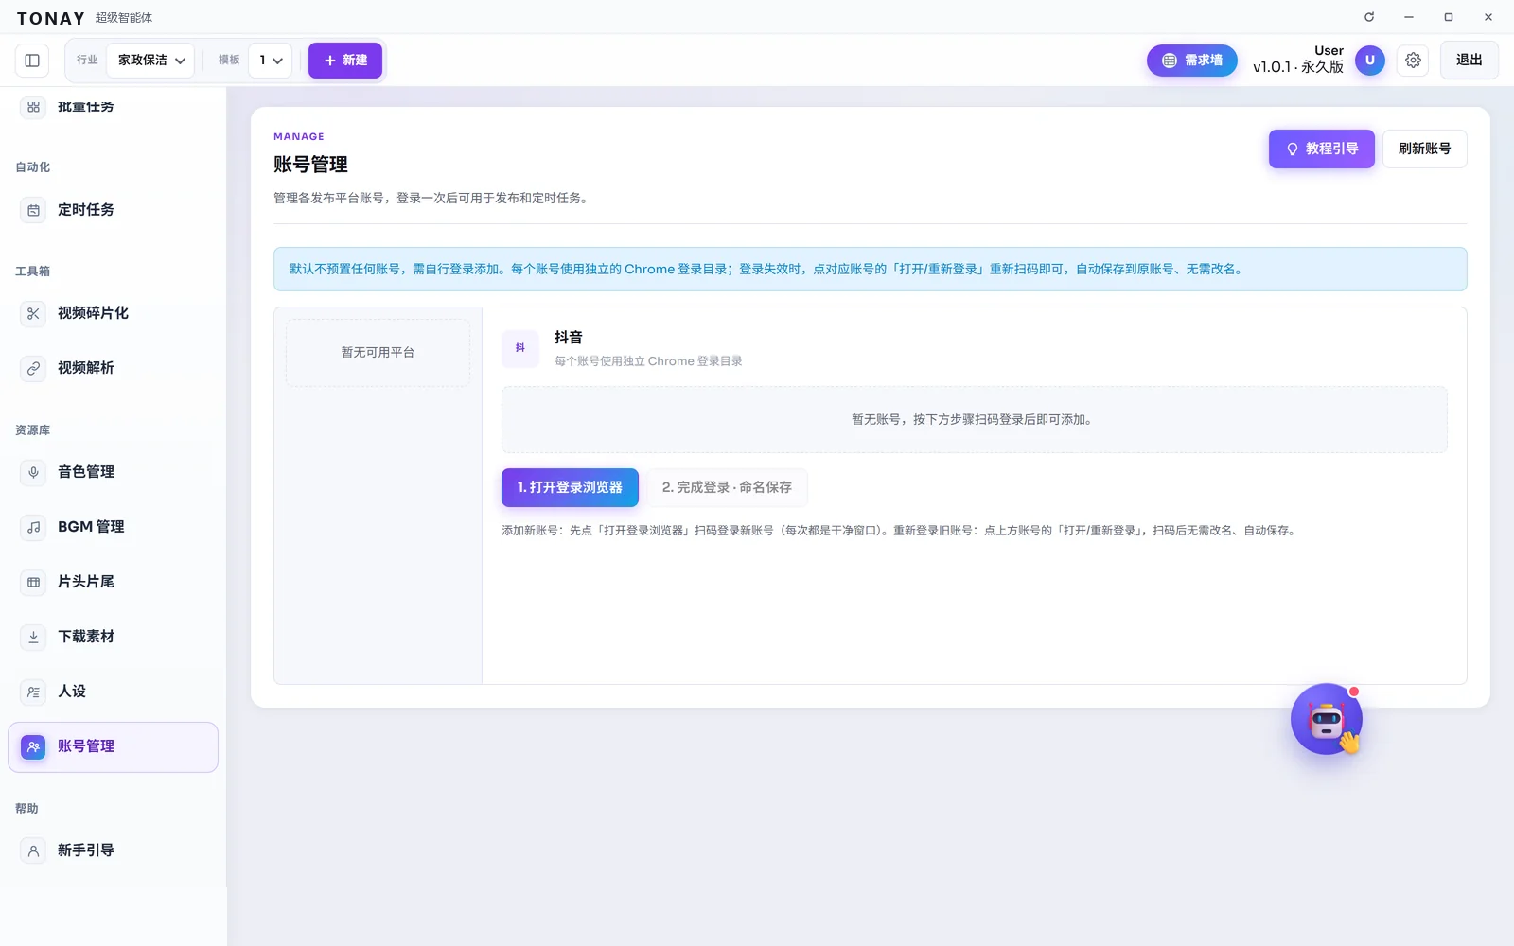
Task: Click the 下载素材 download icon
Action: [33, 637]
